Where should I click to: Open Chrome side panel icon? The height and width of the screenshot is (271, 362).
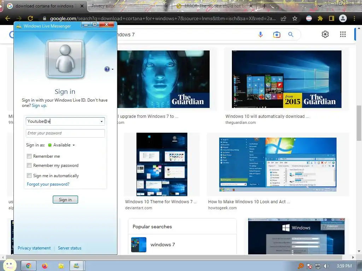coord(332,18)
